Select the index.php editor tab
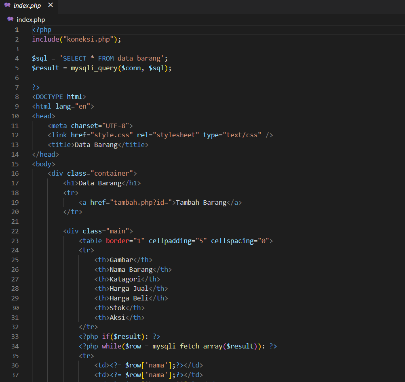This screenshot has height=382, width=405. (26, 5)
